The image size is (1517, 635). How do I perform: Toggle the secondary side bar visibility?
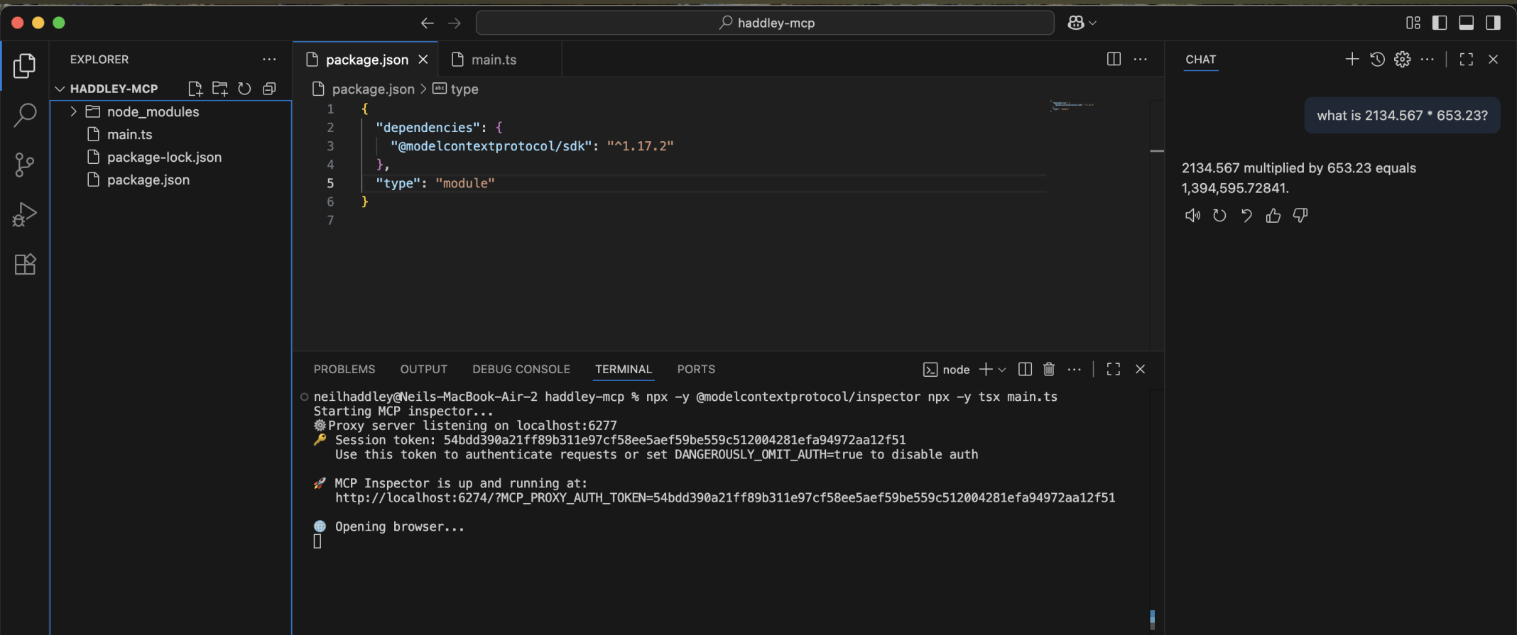point(1493,23)
